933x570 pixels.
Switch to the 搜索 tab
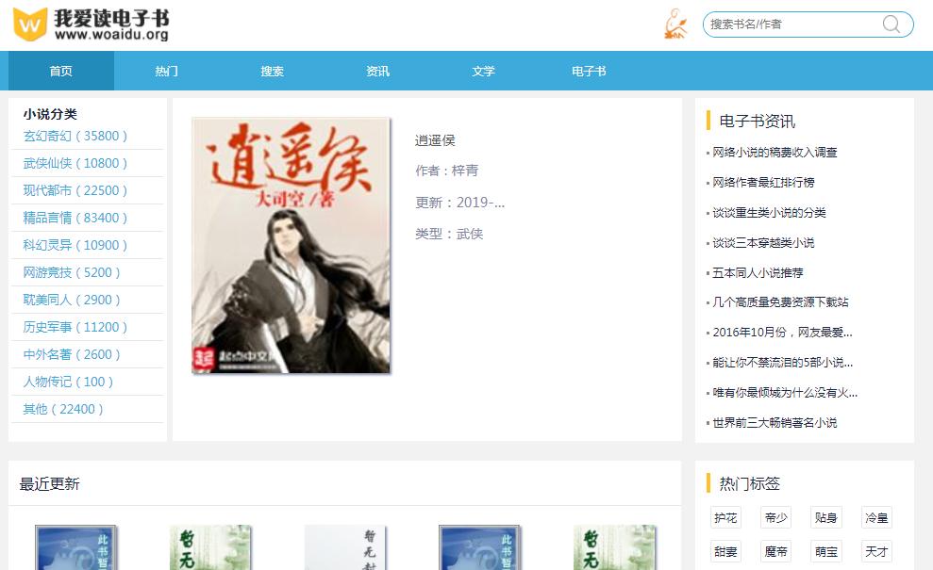272,71
